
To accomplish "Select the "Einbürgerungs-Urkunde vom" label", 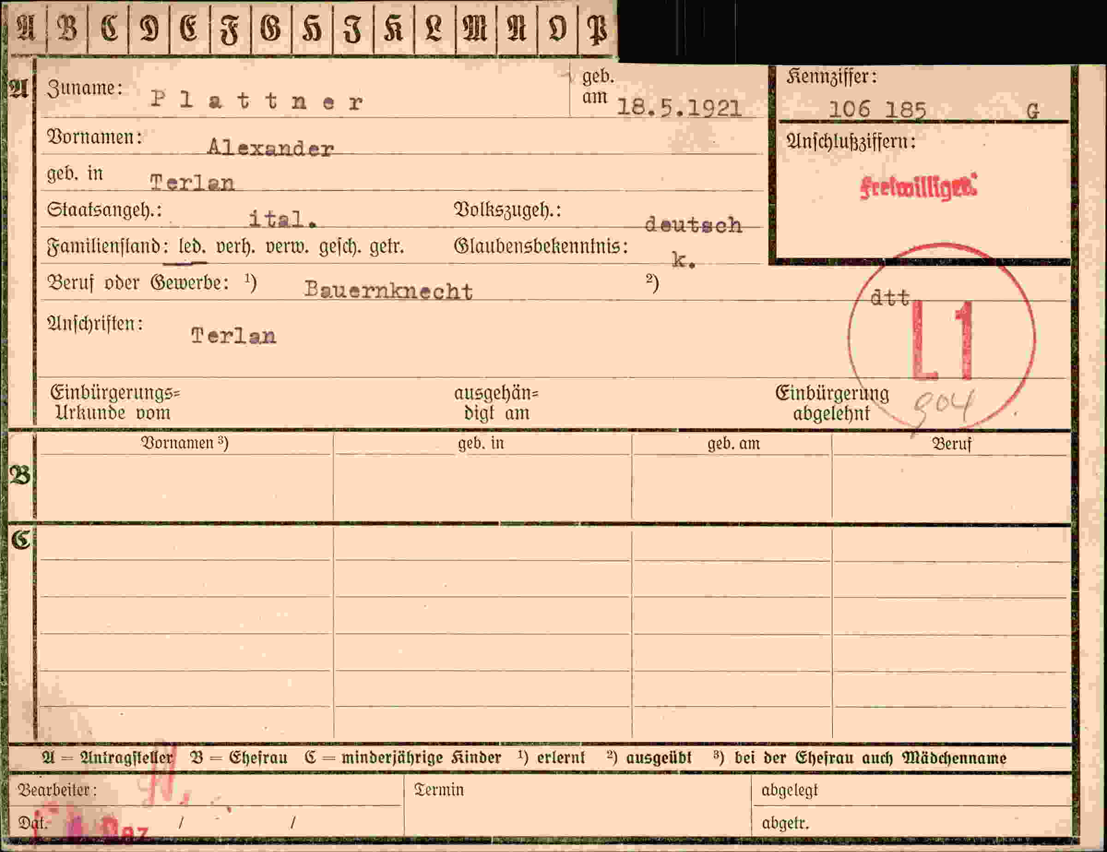I will point(115,402).
